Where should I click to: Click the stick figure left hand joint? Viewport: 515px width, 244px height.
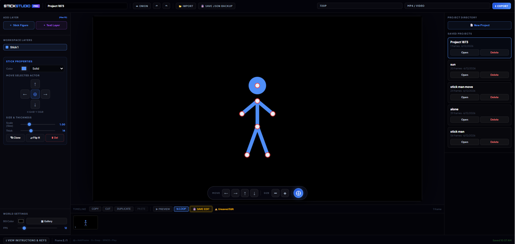(242, 114)
